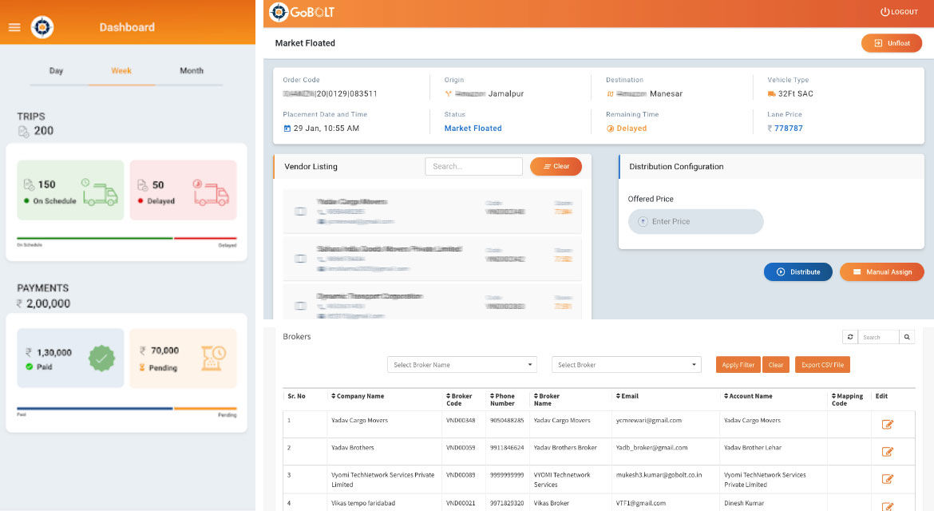The height and width of the screenshot is (511, 934).
Task: Open the Select Broker Name dropdown
Action: (461, 365)
